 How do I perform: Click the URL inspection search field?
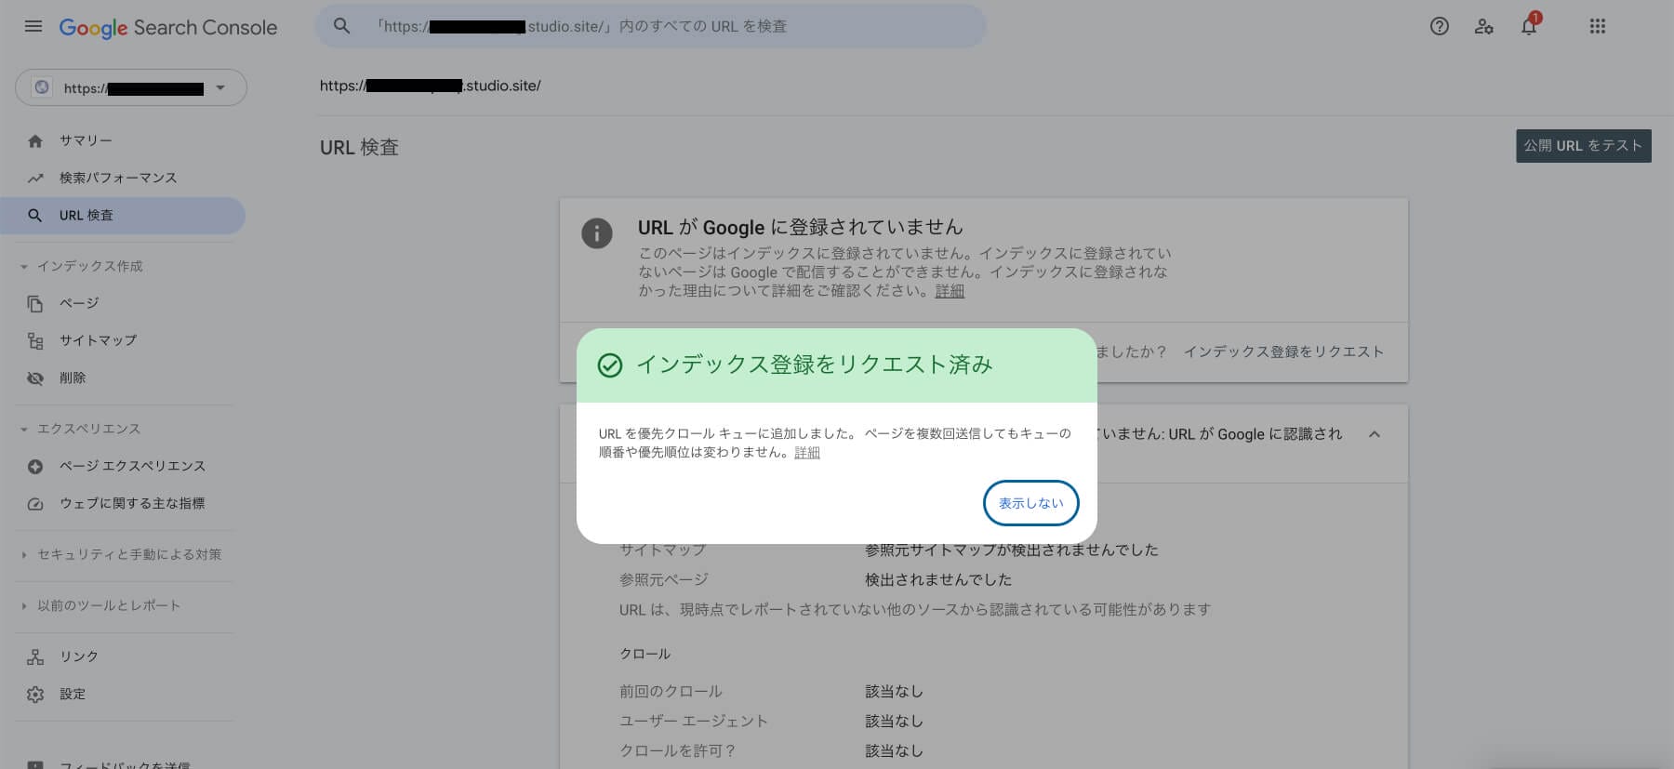[x=651, y=26]
